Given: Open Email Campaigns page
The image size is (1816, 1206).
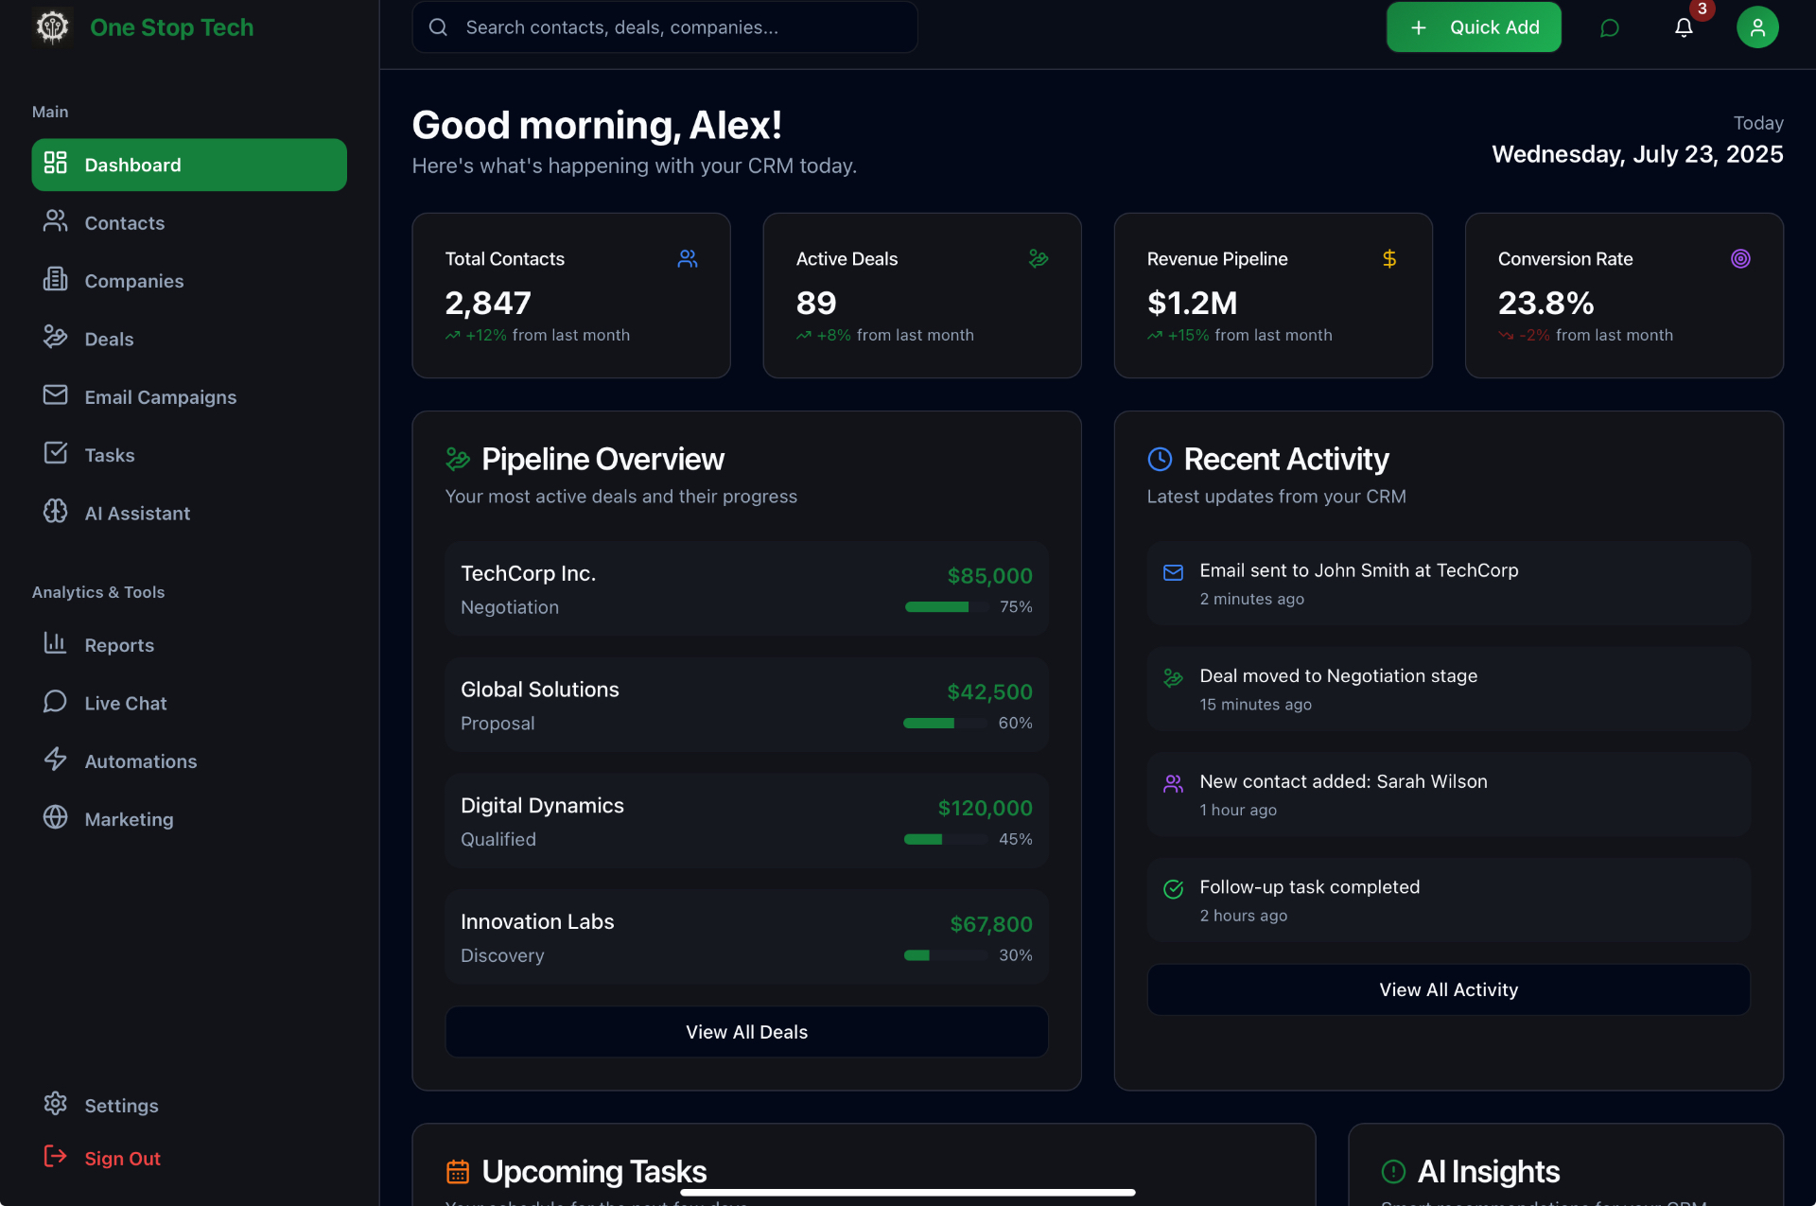Looking at the screenshot, I should pyautogui.click(x=189, y=396).
